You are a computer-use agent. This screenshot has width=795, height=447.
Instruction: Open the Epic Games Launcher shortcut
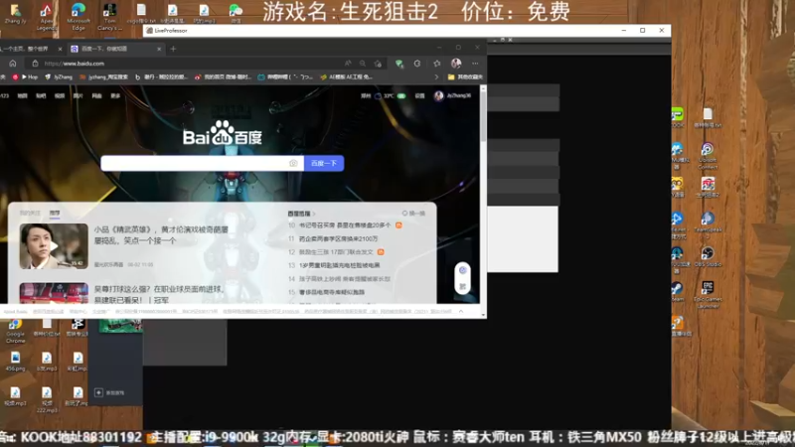(708, 295)
